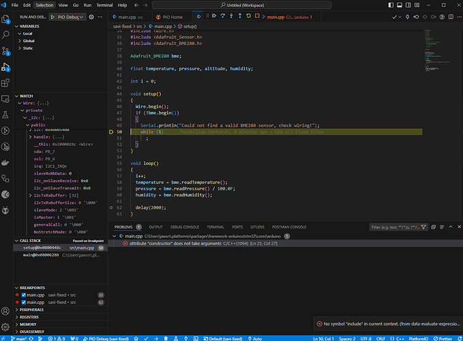Open the PlatformIO alien head icon
463x341 pixels.
(x=5, y=211)
